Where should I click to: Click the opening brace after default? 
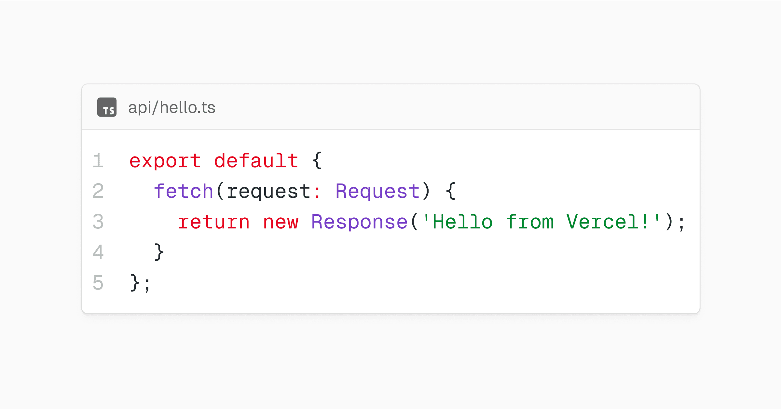tap(317, 160)
